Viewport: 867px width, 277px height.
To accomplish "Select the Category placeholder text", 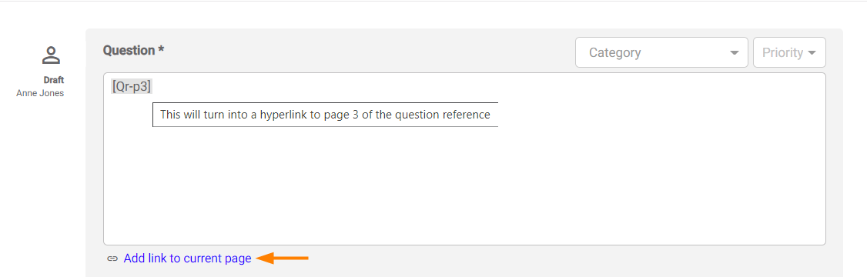I will point(615,53).
